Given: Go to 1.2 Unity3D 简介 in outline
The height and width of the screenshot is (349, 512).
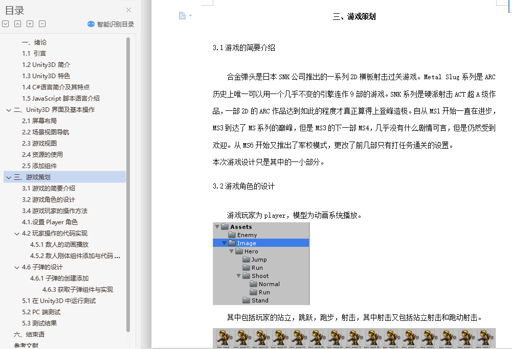Looking at the screenshot, I should coord(46,65).
